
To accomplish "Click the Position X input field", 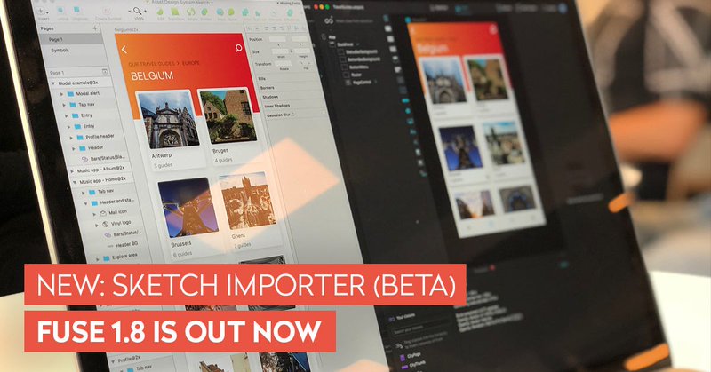I will (278, 39).
